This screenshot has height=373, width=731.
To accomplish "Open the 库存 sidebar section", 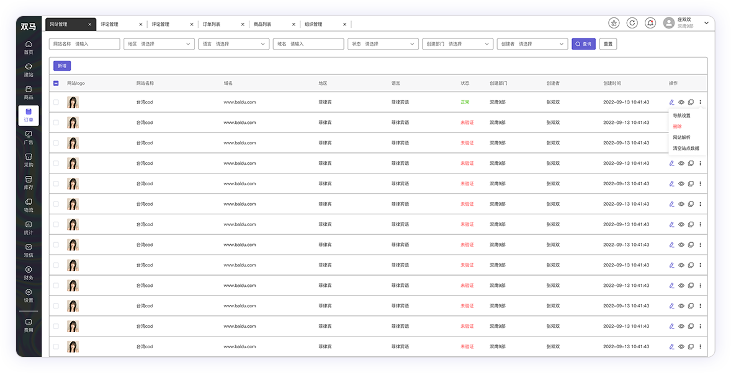I will 29,183.
